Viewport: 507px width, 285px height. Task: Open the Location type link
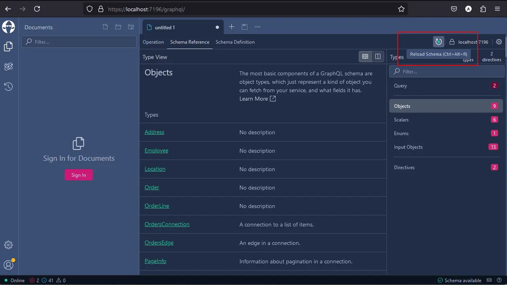coord(155,169)
